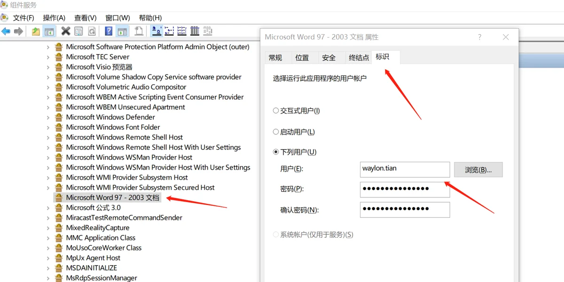Select the 启动用户(L) radio button
The width and height of the screenshot is (564, 282).
coord(276,132)
